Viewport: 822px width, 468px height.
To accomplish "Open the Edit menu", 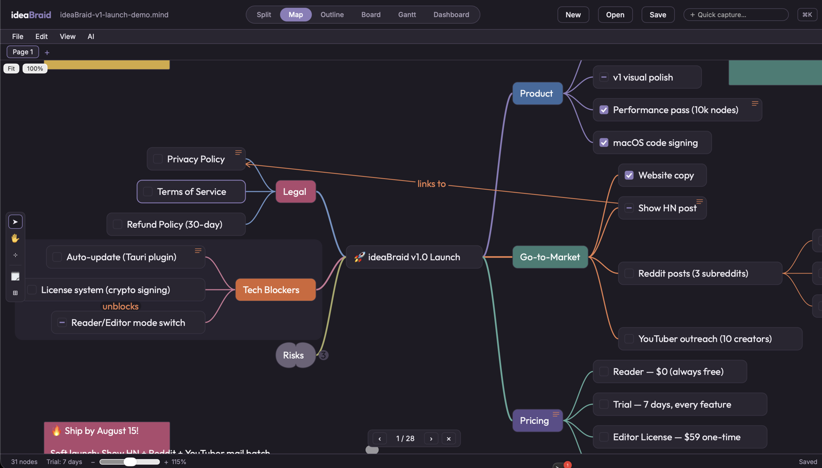I will tap(42, 36).
